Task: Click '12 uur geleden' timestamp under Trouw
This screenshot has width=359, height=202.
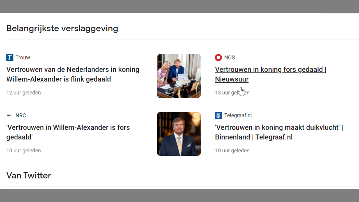Action: (24, 93)
